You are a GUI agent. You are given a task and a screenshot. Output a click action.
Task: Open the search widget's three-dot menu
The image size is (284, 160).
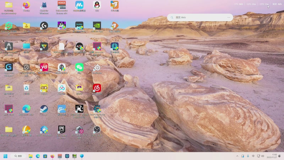coord(229,17)
